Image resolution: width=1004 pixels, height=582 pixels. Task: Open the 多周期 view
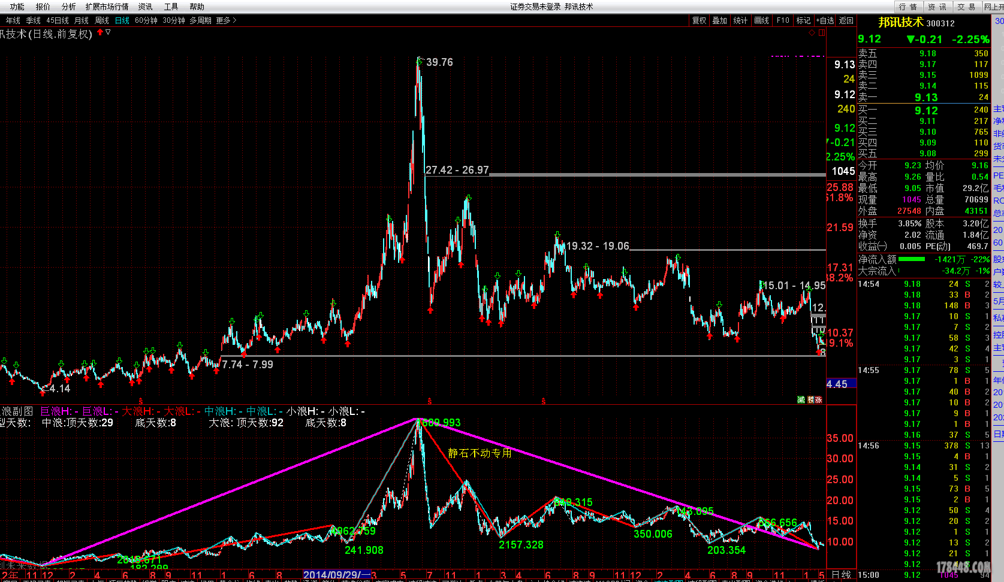coord(200,20)
